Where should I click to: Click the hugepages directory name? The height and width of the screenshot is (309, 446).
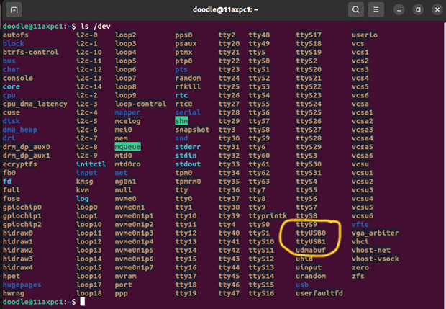click(22, 285)
